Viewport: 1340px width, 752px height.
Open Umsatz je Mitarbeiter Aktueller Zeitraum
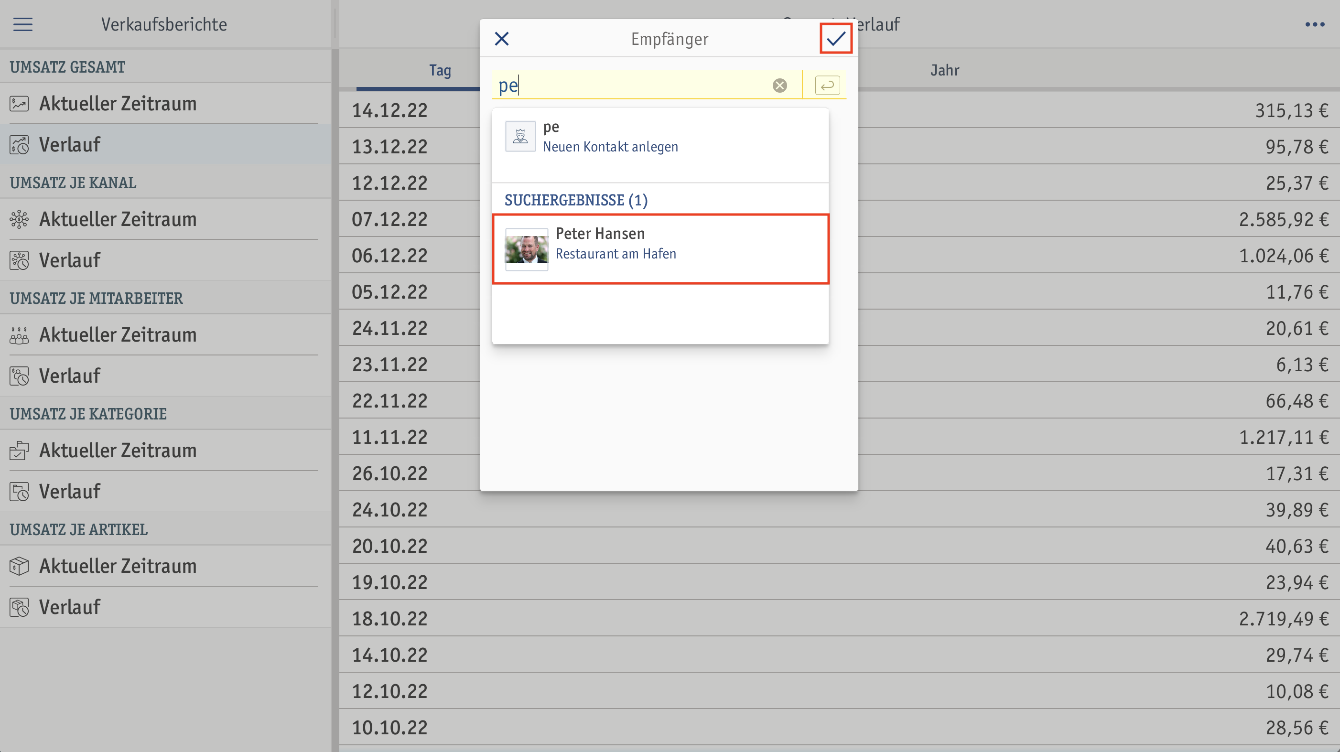click(x=165, y=334)
